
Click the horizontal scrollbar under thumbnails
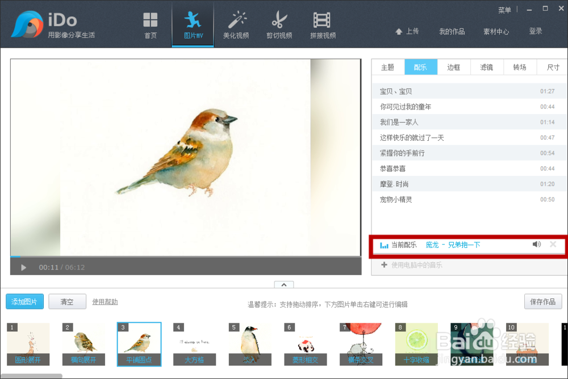coord(31,376)
